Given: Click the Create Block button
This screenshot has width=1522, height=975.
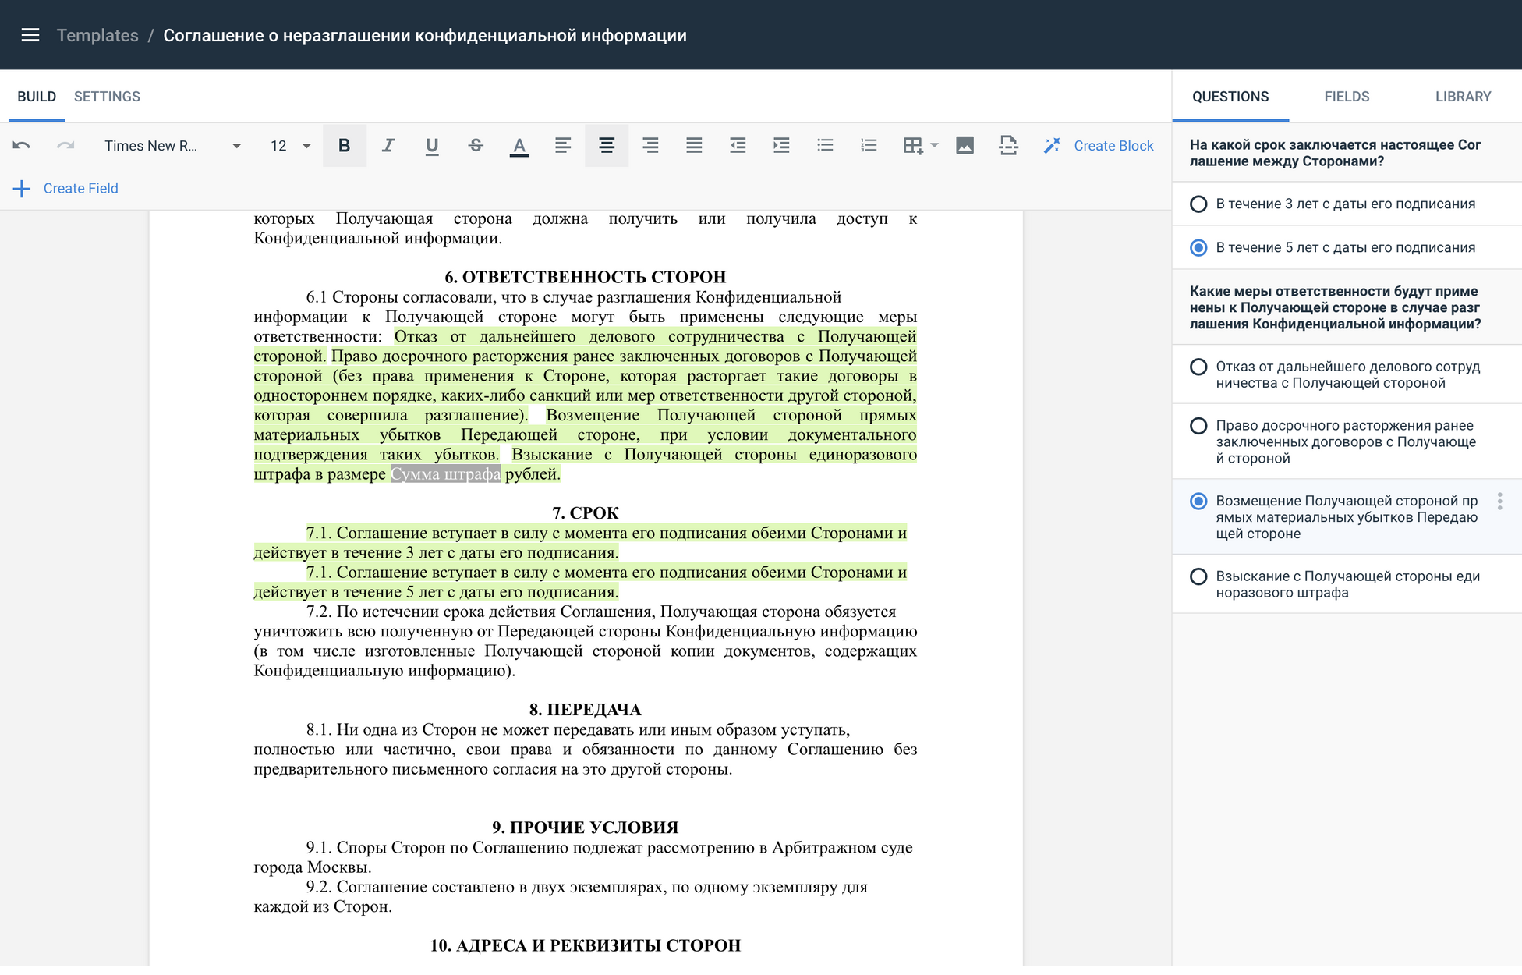Looking at the screenshot, I should pos(1099,146).
